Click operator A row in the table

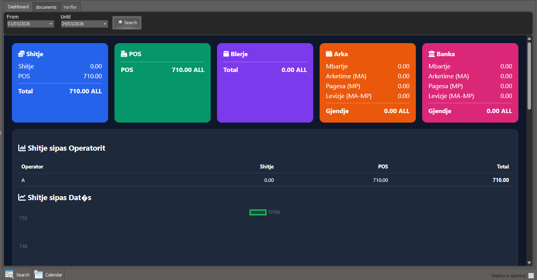(x=265, y=180)
